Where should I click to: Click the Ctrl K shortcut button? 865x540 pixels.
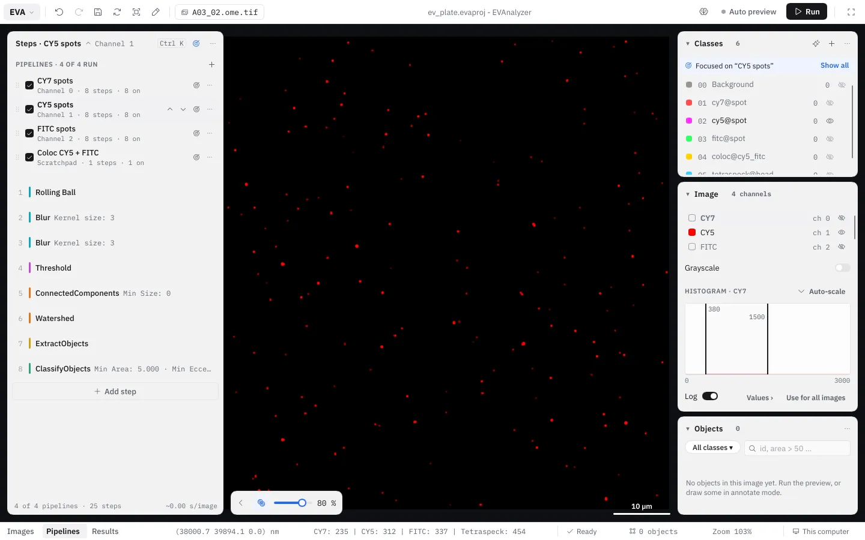pos(172,44)
